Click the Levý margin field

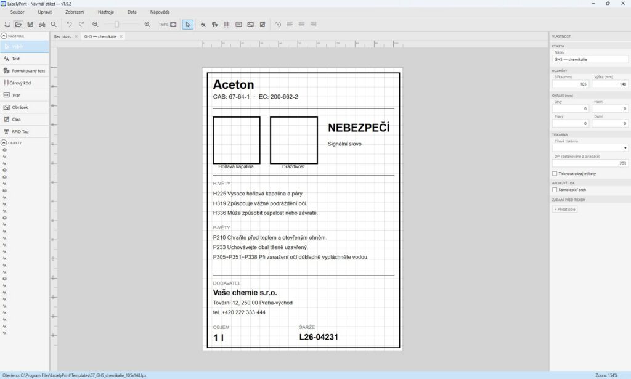[571, 108]
